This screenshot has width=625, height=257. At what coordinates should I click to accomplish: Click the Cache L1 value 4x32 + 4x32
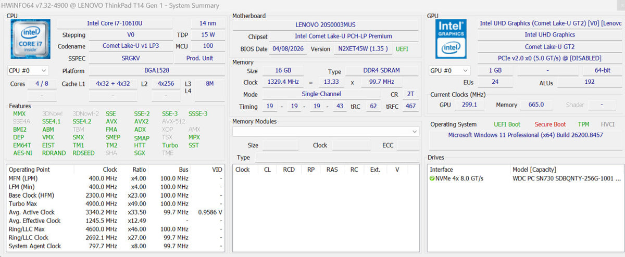click(113, 84)
